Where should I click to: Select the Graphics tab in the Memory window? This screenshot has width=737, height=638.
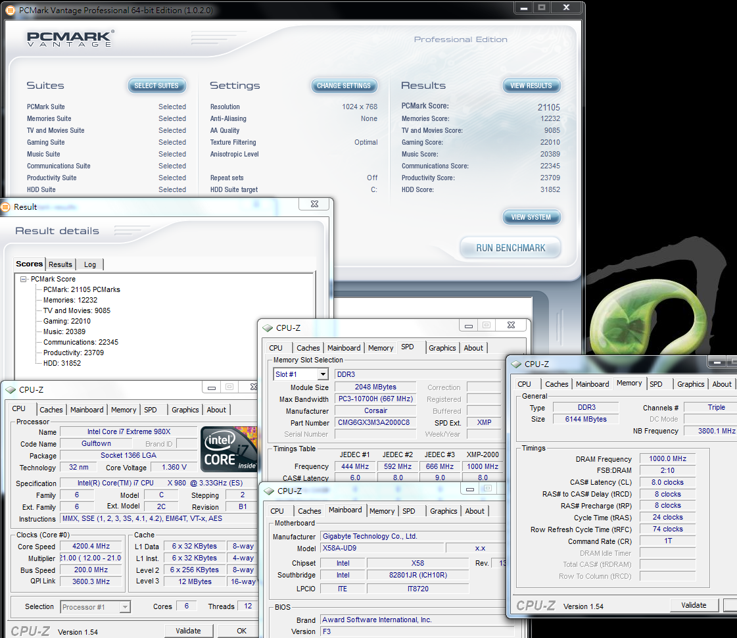690,384
